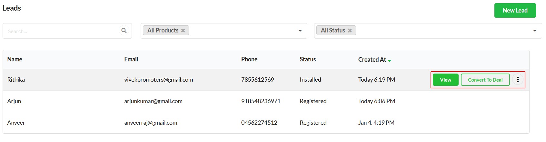
Task: Click the phone number 04562274512
Action: click(x=259, y=123)
